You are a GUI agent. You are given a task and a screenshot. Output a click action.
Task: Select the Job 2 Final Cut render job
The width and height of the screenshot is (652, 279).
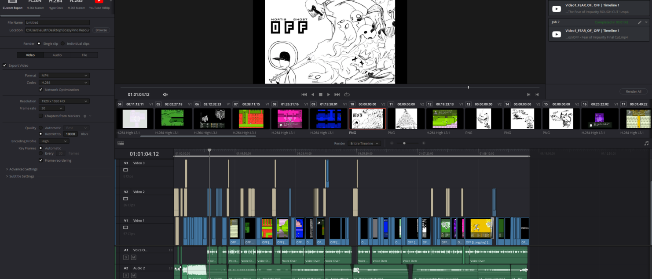(599, 34)
